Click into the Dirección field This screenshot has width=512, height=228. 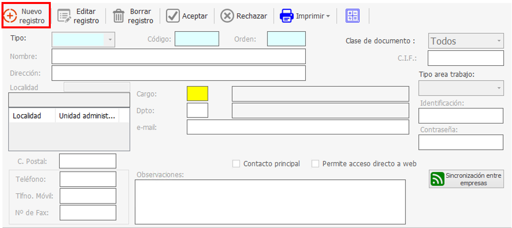pyautogui.click(x=179, y=73)
